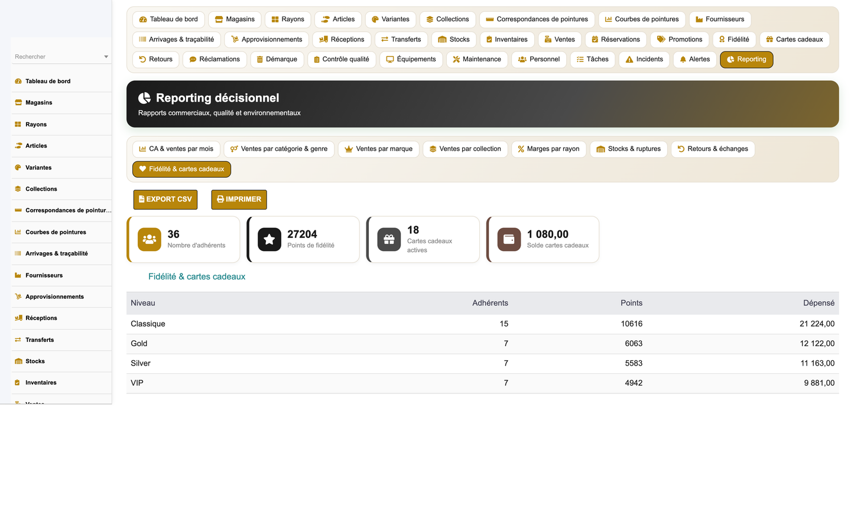Sort by the Dépensé column header
Image resolution: width=854 pixels, height=528 pixels.
coord(819,303)
